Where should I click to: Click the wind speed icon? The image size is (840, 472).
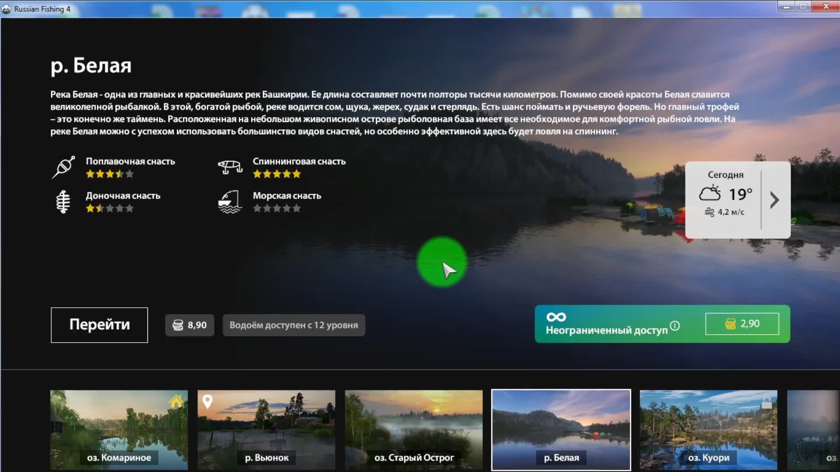pos(709,212)
